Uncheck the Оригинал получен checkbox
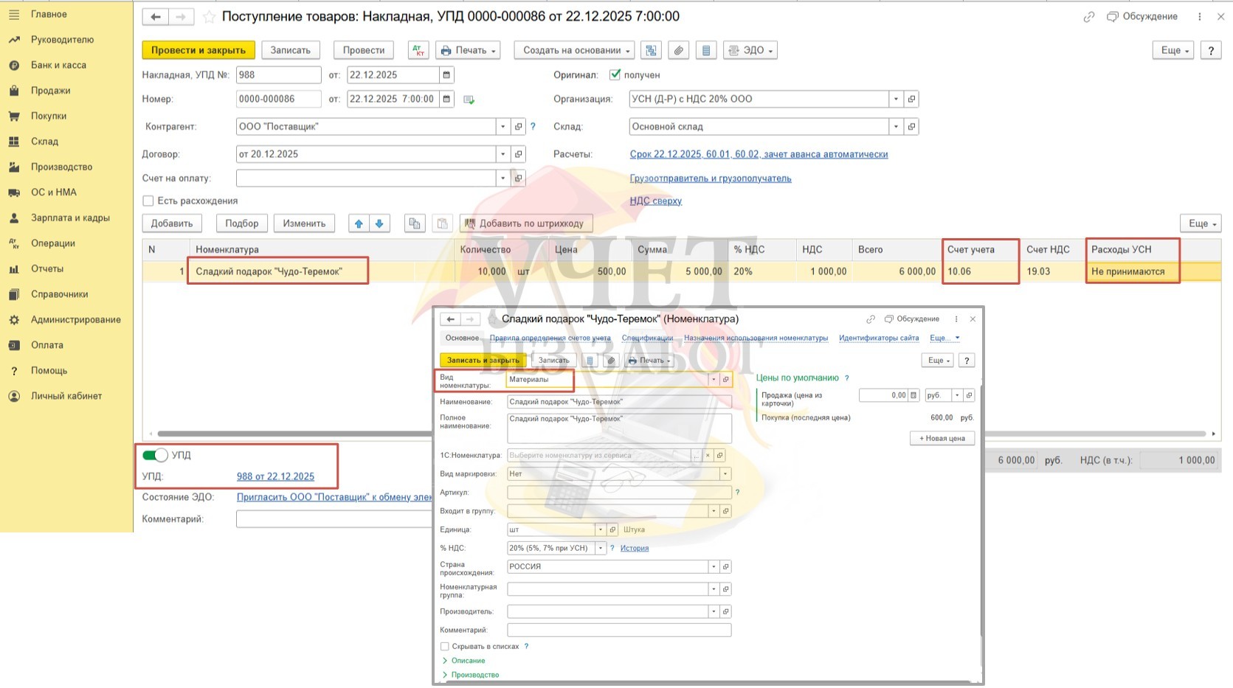Image resolution: width=1233 pixels, height=688 pixels. pyautogui.click(x=615, y=75)
